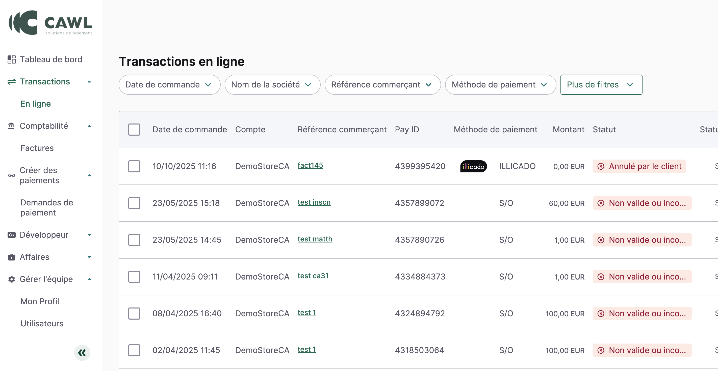The height and width of the screenshot is (371, 718).
Task: Click the Gérer l'équipe gear icon
Action: tap(11, 279)
